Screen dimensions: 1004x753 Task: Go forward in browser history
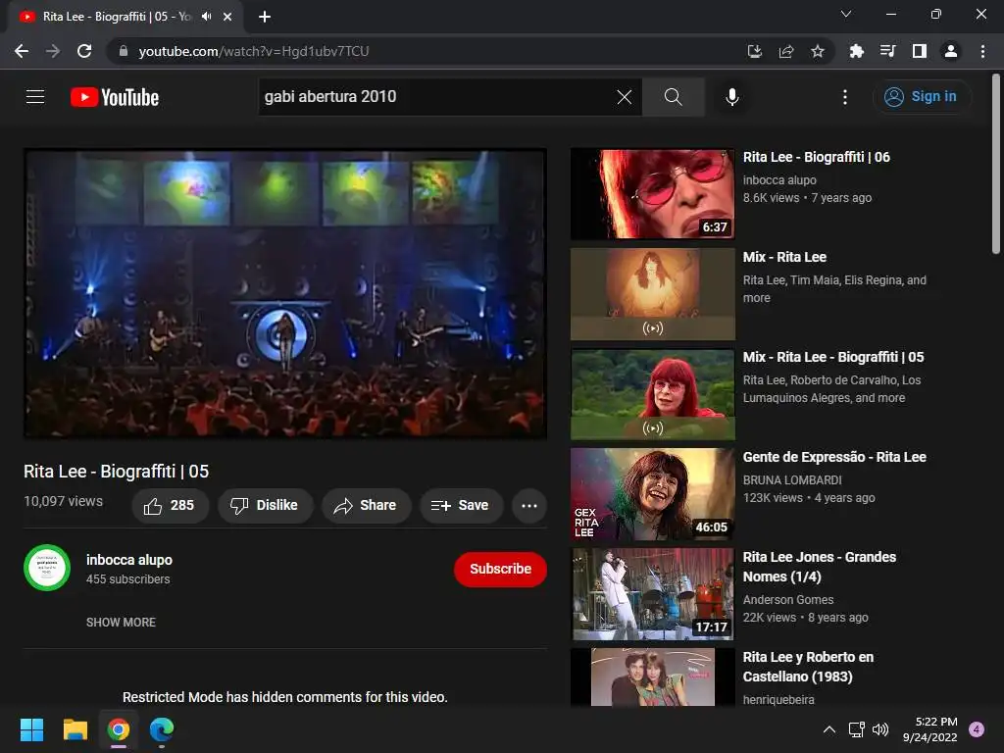53,51
